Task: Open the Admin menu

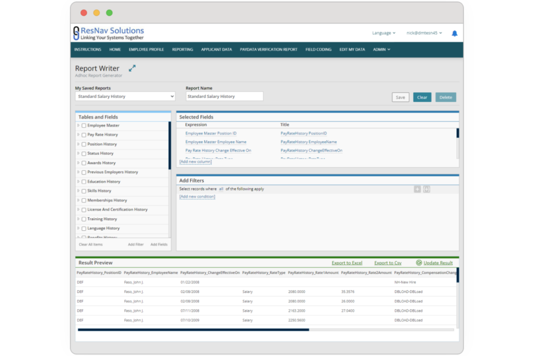Action: click(381, 49)
